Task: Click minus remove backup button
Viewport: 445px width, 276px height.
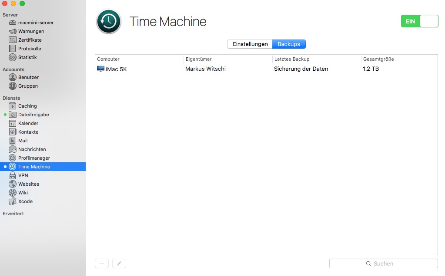Action: point(102,263)
